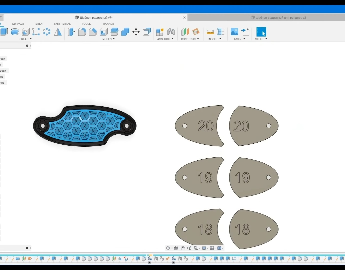Click the Scale tool icon

pos(147,32)
